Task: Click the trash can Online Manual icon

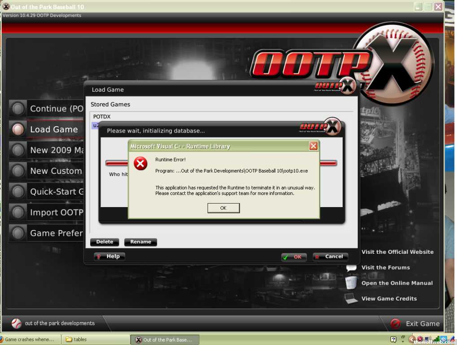Action: 351,283
